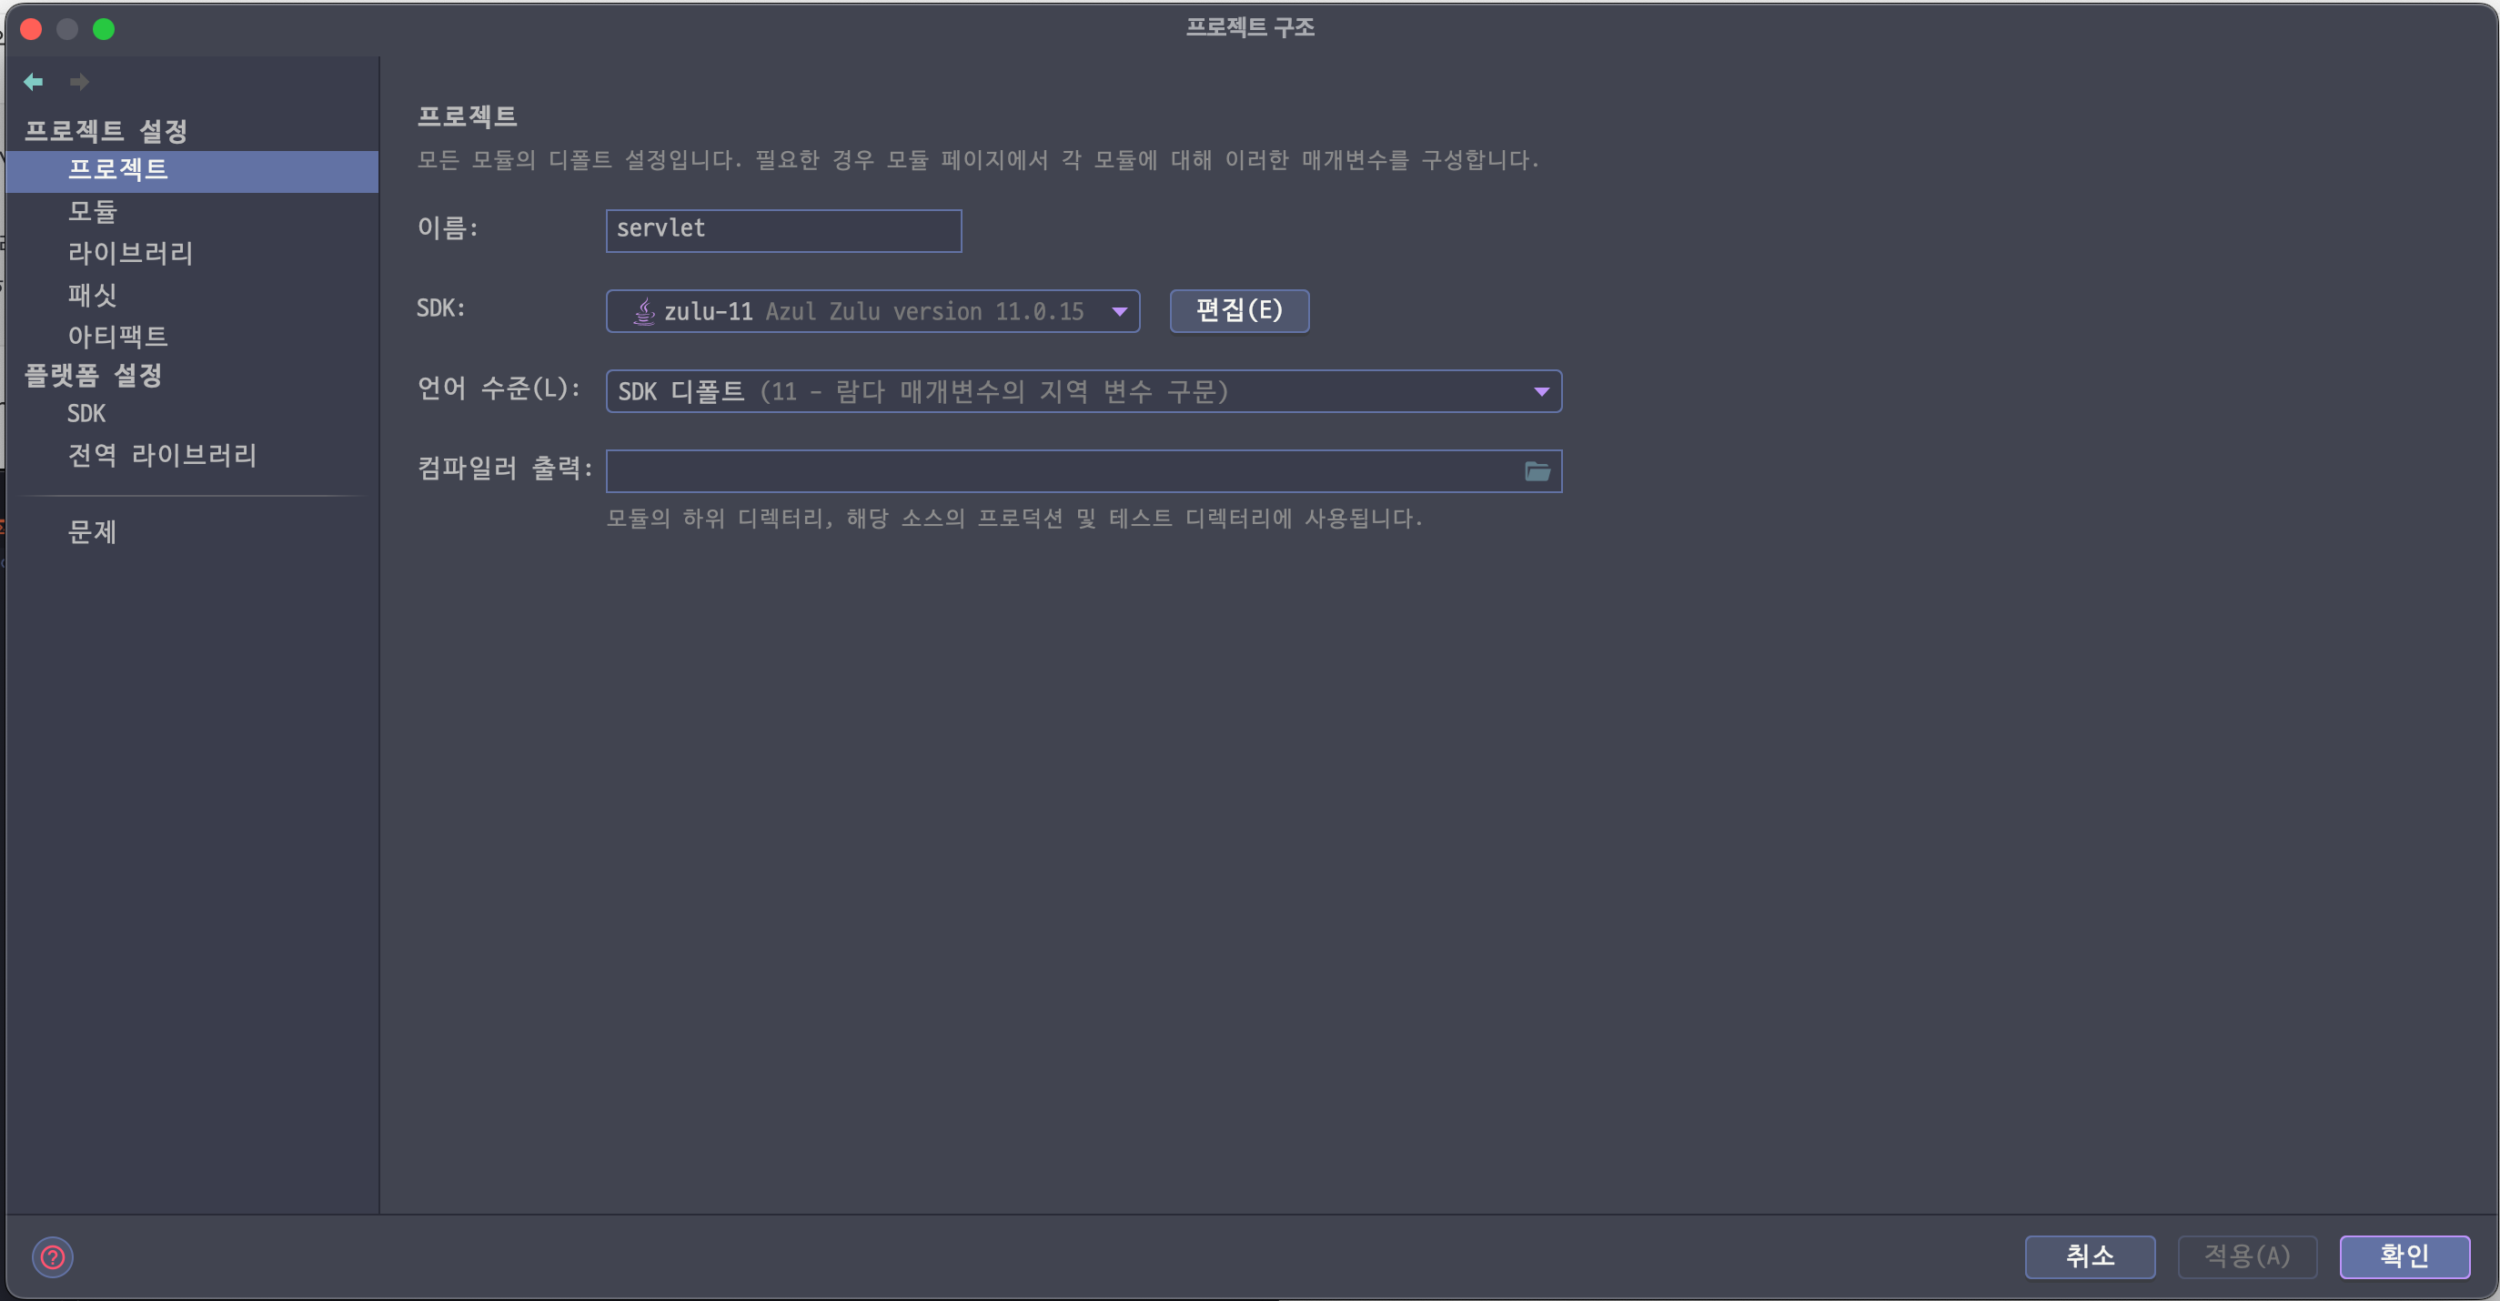Confirm with the 확인 button
Image resolution: width=2500 pixels, height=1301 pixels.
coord(2403,1256)
